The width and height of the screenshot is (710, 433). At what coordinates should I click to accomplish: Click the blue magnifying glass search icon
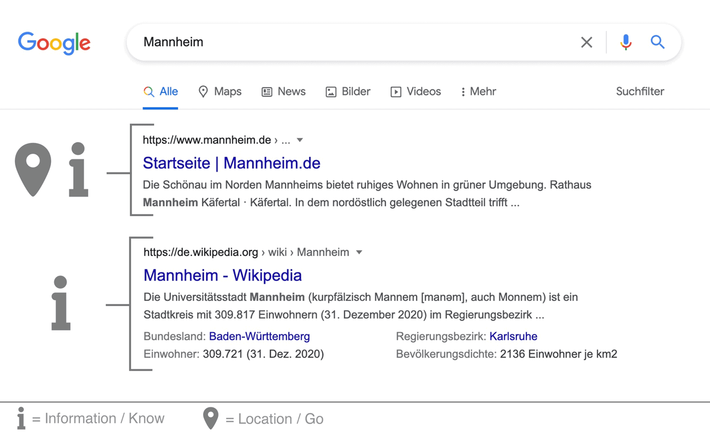click(657, 42)
